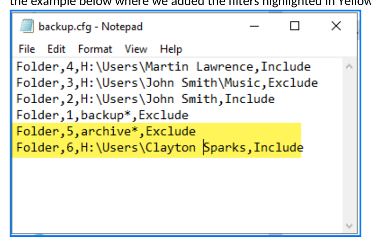Open the File menu in Notepad
The image size is (371, 246).
coord(27,49)
